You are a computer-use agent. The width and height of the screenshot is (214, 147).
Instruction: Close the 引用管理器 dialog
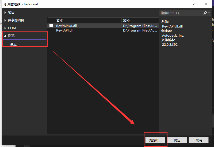206,4
